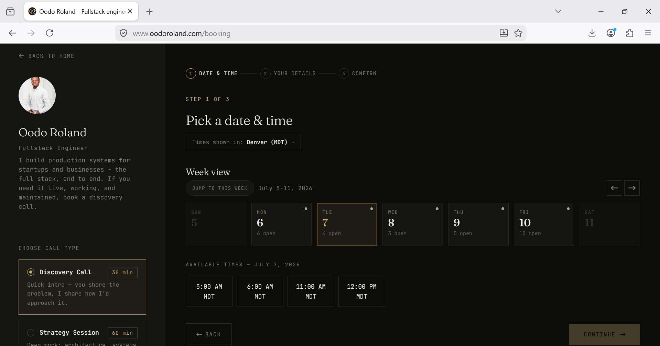Follow the Back to Home link
The height and width of the screenshot is (346, 660).
(46, 56)
